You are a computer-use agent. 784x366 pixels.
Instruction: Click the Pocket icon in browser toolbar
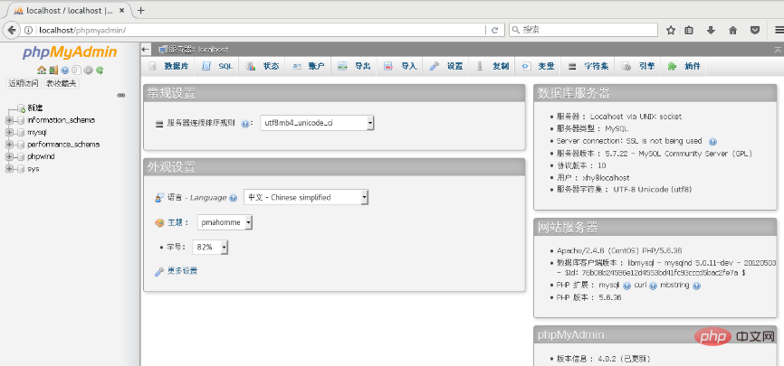coord(756,30)
